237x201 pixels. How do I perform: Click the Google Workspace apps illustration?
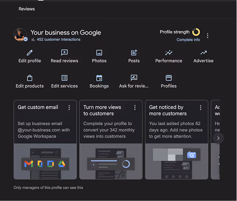(x=45, y=161)
